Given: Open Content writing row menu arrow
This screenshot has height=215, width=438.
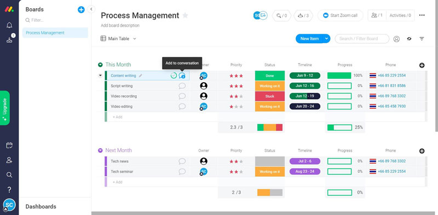Looking at the screenshot, I should click(x=100, y=75).
